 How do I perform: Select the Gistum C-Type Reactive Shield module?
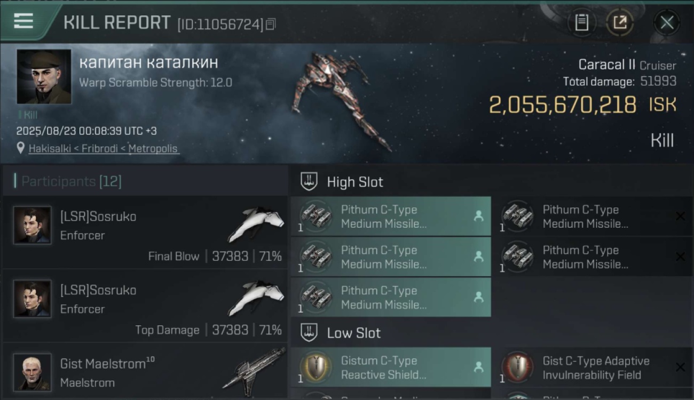(x=391, y=367)
